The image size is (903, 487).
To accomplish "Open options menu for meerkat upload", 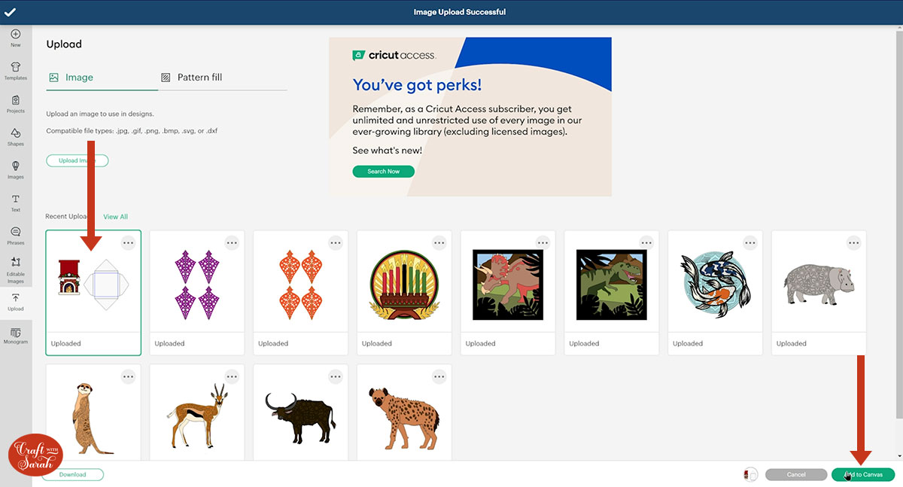I will coord(128,376).
